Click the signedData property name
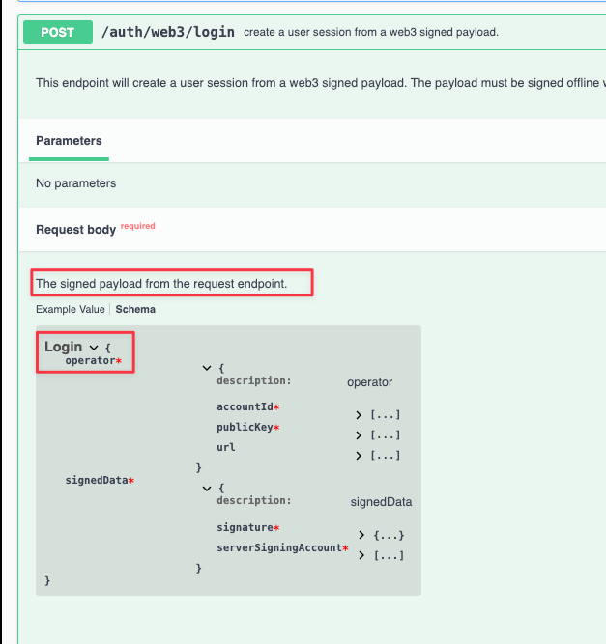This screenshot has width=606, height=644. (x=96, y=480)
